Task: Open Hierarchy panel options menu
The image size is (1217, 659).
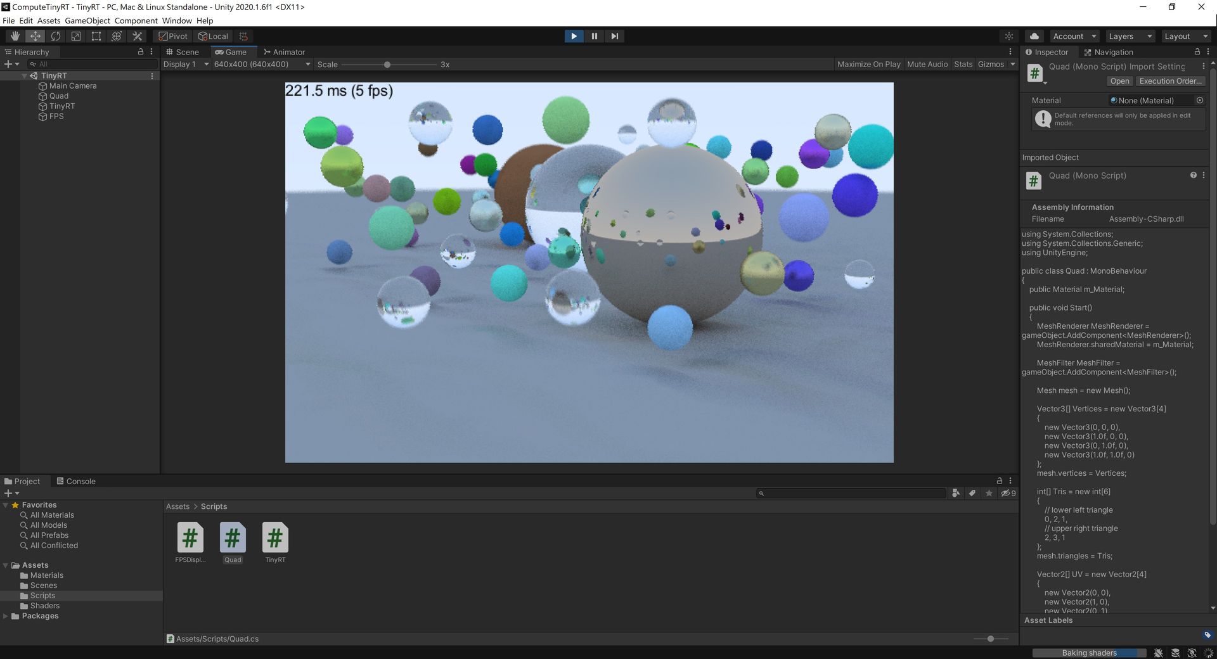Action: tap(151, 52)
